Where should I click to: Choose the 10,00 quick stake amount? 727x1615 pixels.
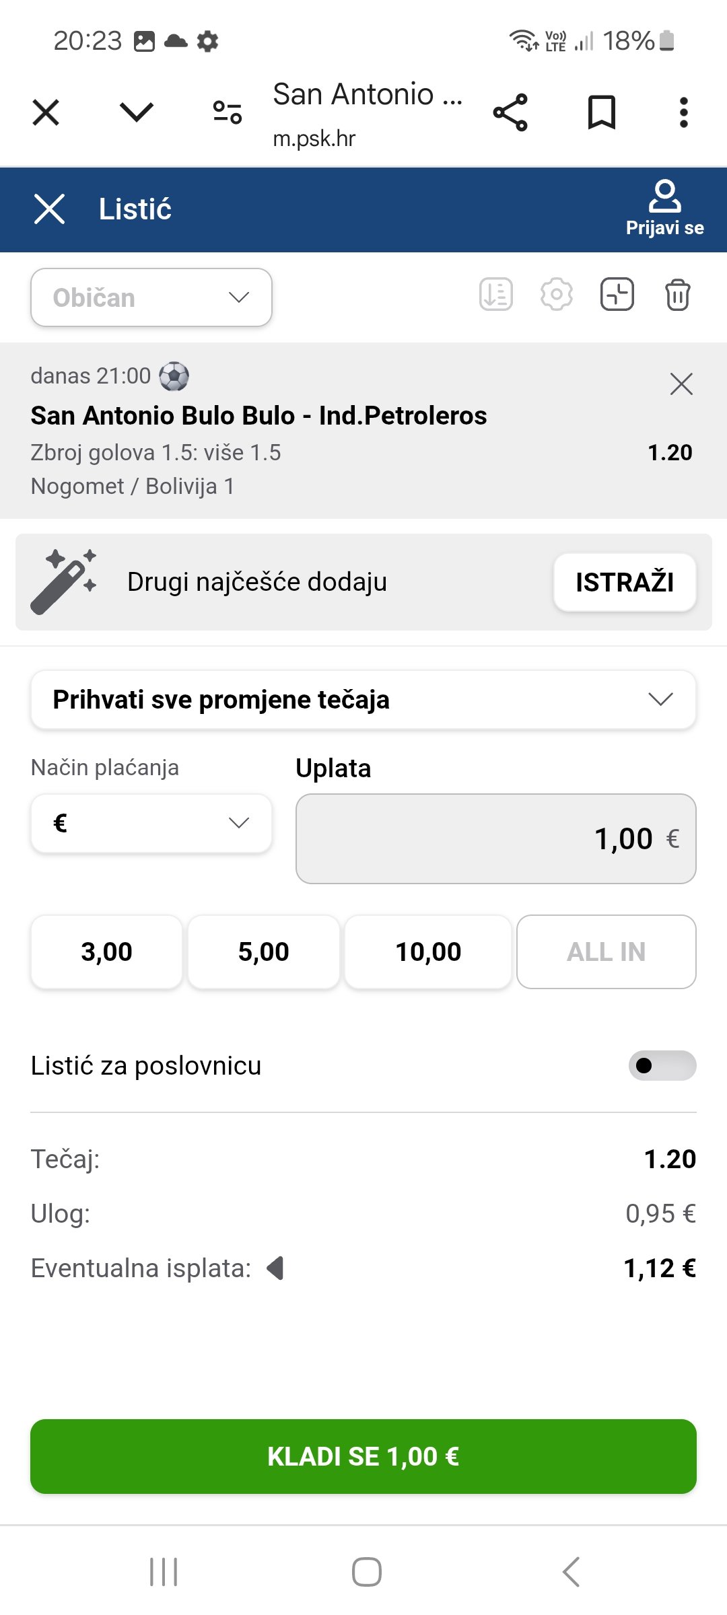[428, 952]
